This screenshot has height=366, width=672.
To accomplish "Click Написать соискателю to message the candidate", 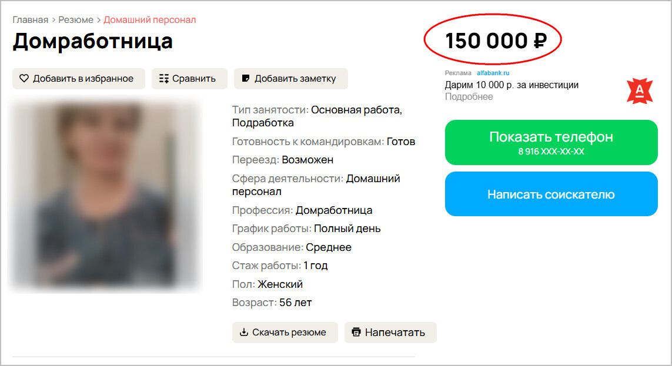I will pyautogui.click(x=551, y=194).
